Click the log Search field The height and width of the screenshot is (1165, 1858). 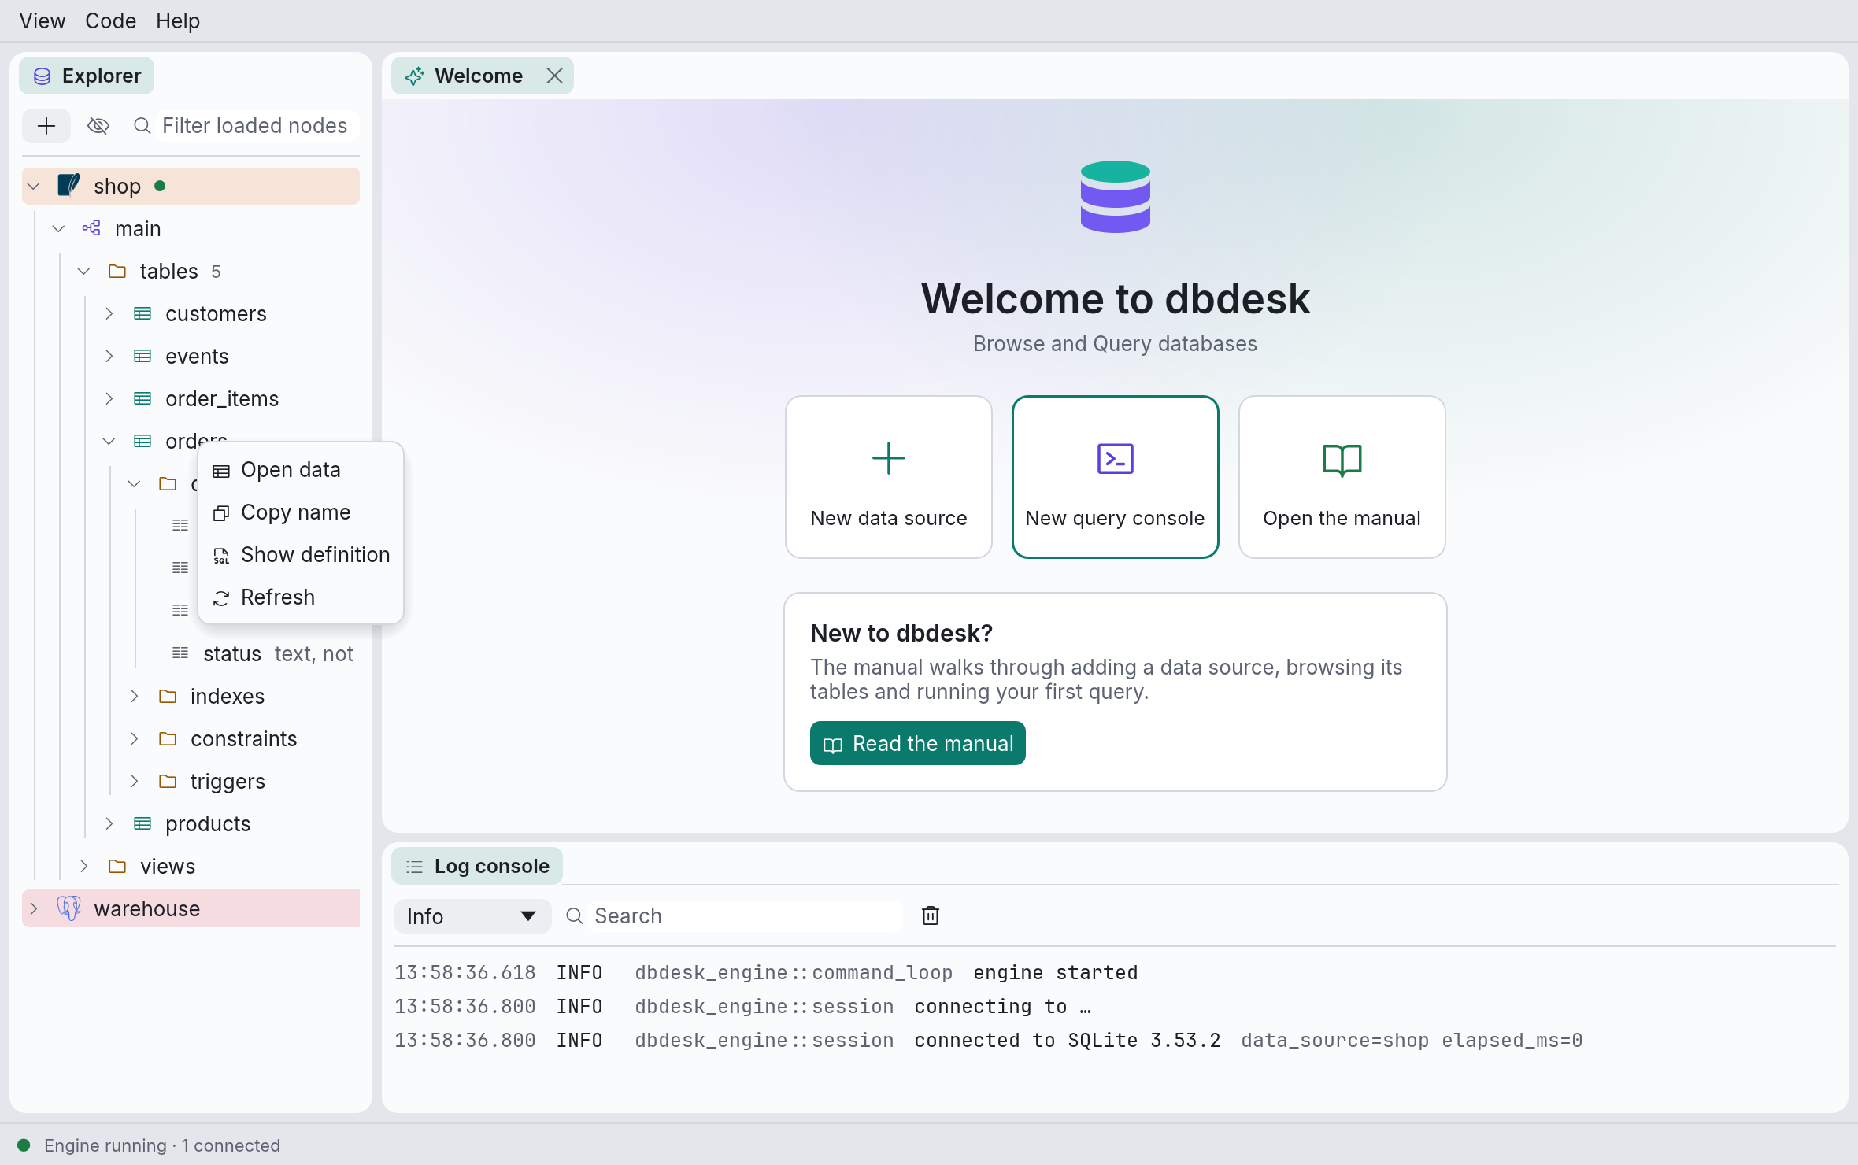tap(746, 916)
